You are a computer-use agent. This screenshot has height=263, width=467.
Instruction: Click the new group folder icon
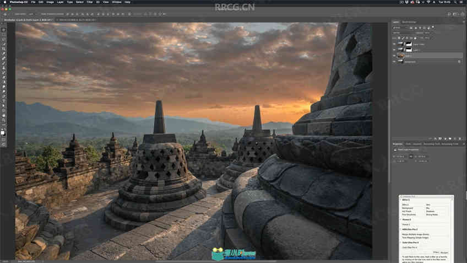[x=450, y=138]
